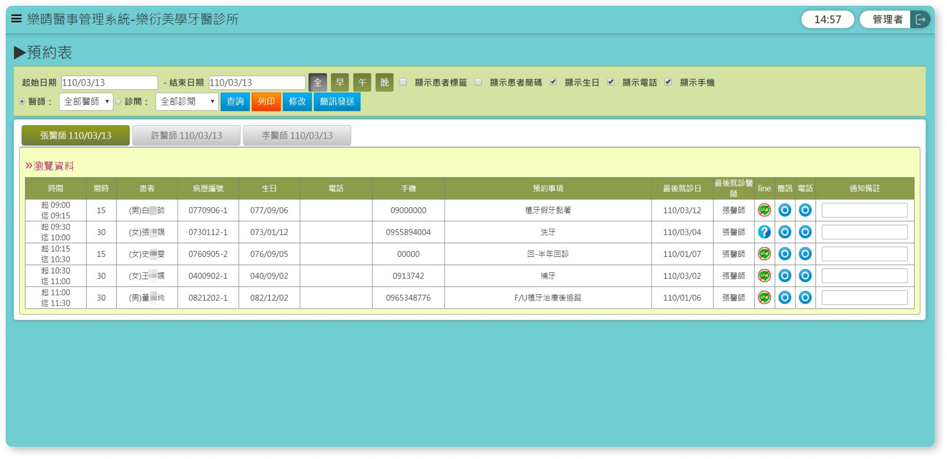Open the 全部醫師 dropdown
Image resolution: width=947 pixels, height=459 pixels.
(86, 102)
